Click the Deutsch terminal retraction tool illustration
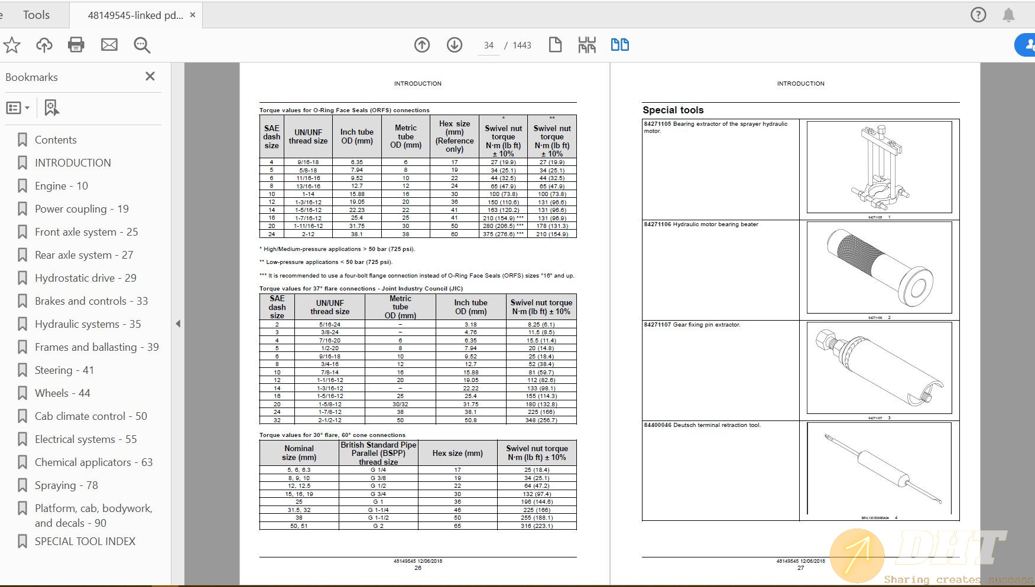Image resolution: width=1035 pixels, height=587 pixels. tap(879, 468)
